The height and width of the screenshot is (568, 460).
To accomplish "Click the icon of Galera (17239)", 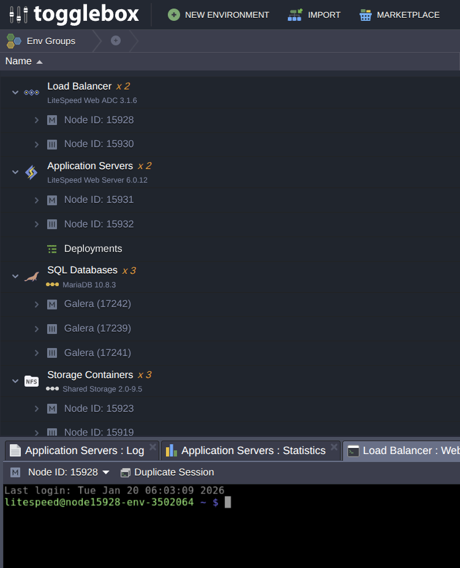I will (52, 329).
